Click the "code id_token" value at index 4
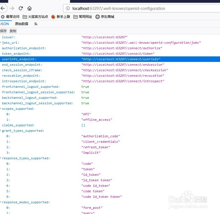Viewport: 220px width, 214px height. (96, 186)
